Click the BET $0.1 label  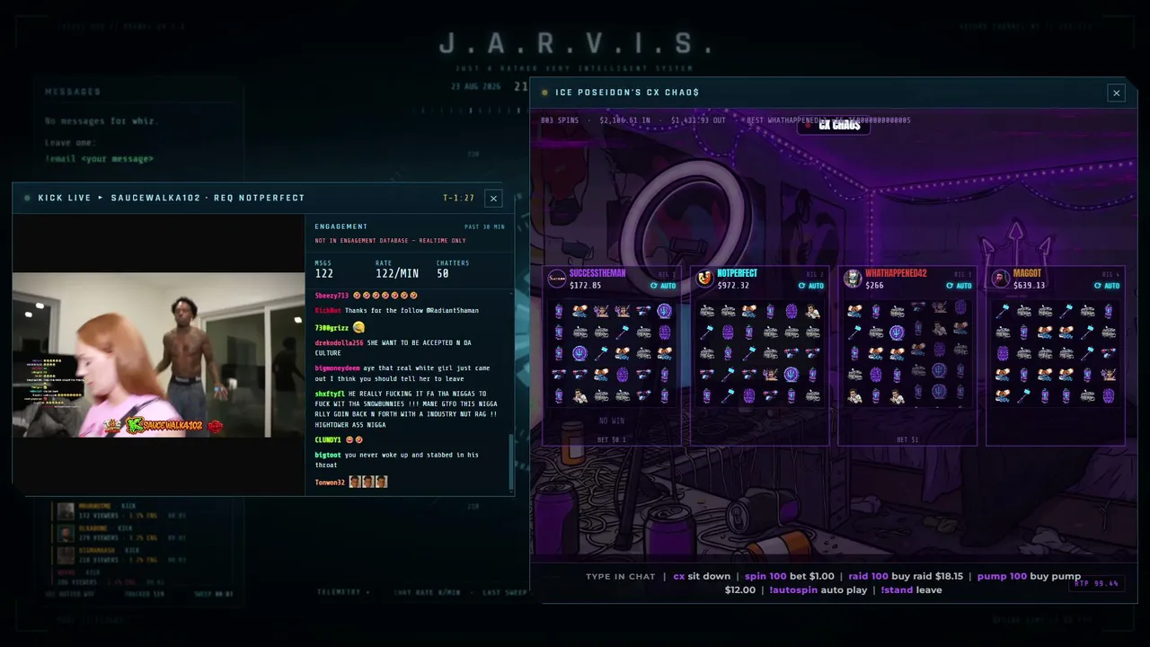612,440
